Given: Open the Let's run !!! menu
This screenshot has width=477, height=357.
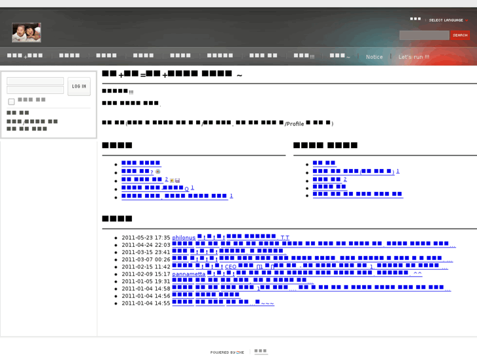Looking at the screenshot, I should [x=414, y=57].
